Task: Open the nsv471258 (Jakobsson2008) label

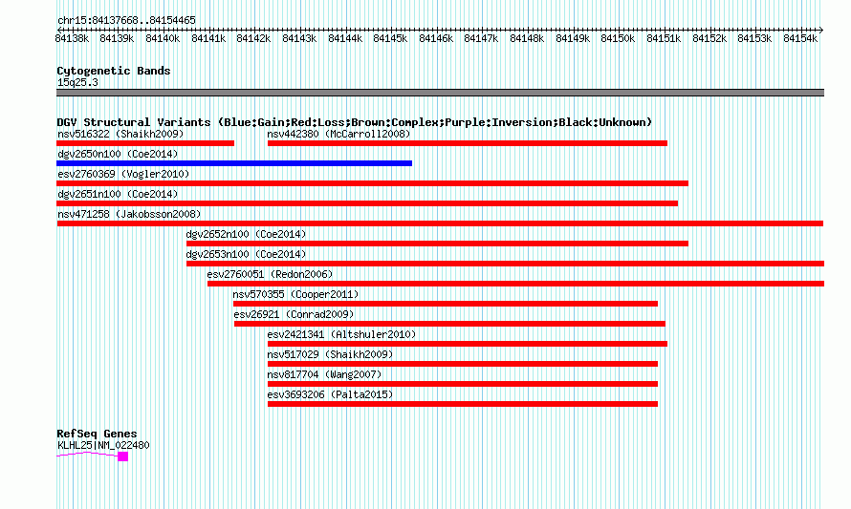Action: [129, 214]
